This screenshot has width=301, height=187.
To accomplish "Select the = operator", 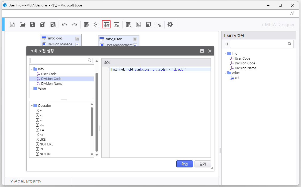I will point(39,111).
